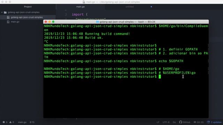Click the 2 updates package indicator
This screenshot has width=223, height=125.
coord(214,122)
